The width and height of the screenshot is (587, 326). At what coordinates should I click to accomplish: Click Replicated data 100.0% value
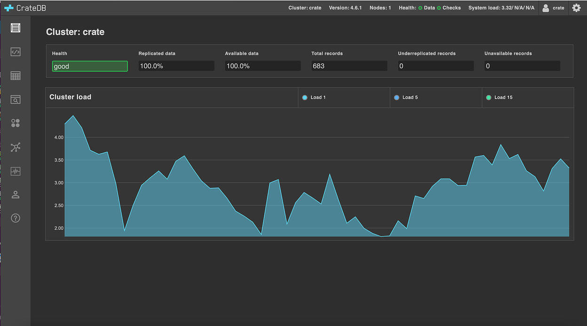click(x=176, y=66)
